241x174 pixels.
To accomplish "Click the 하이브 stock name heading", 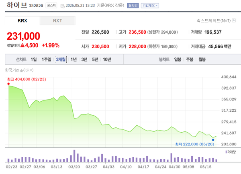I will (x=17, y=5).
